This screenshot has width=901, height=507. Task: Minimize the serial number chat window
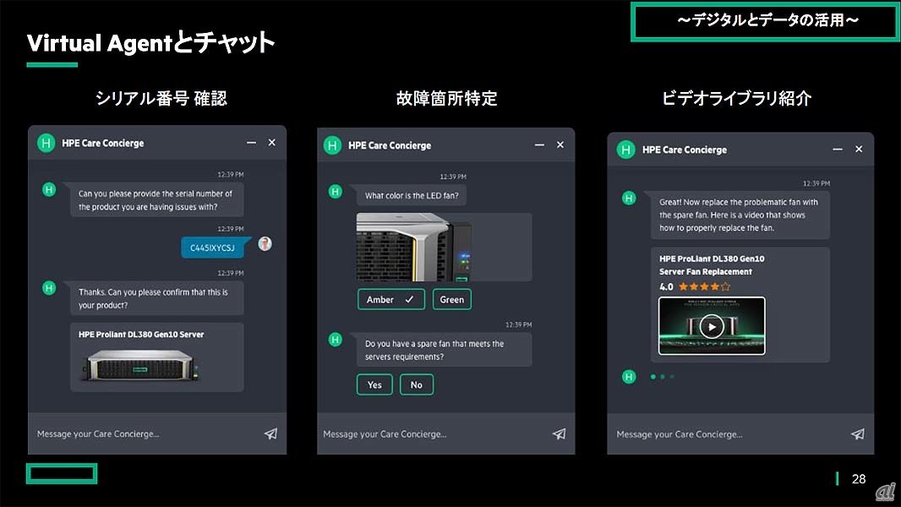click(x=251, y=143)
